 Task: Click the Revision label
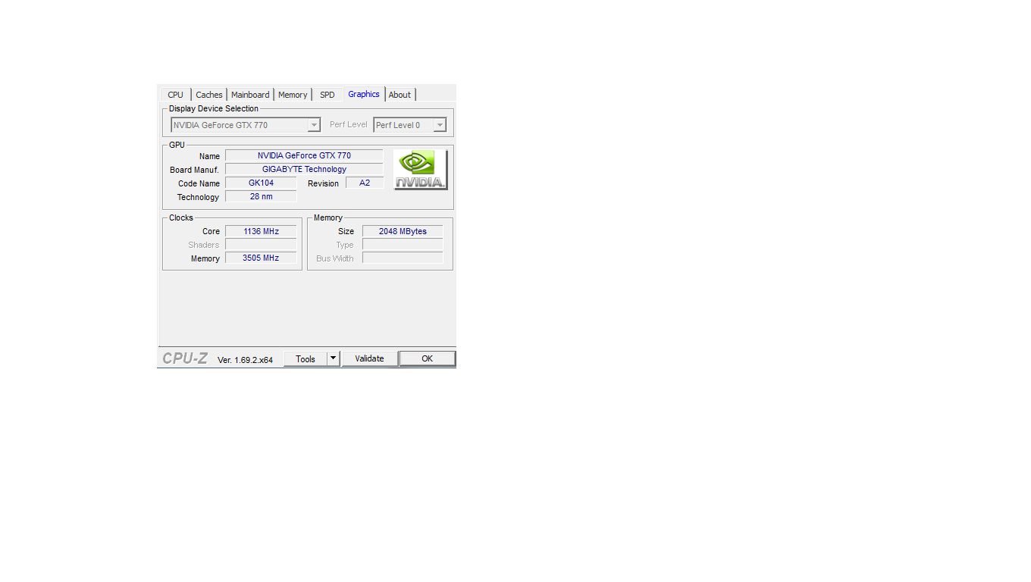pyautogui.click(x=323, y=183)
